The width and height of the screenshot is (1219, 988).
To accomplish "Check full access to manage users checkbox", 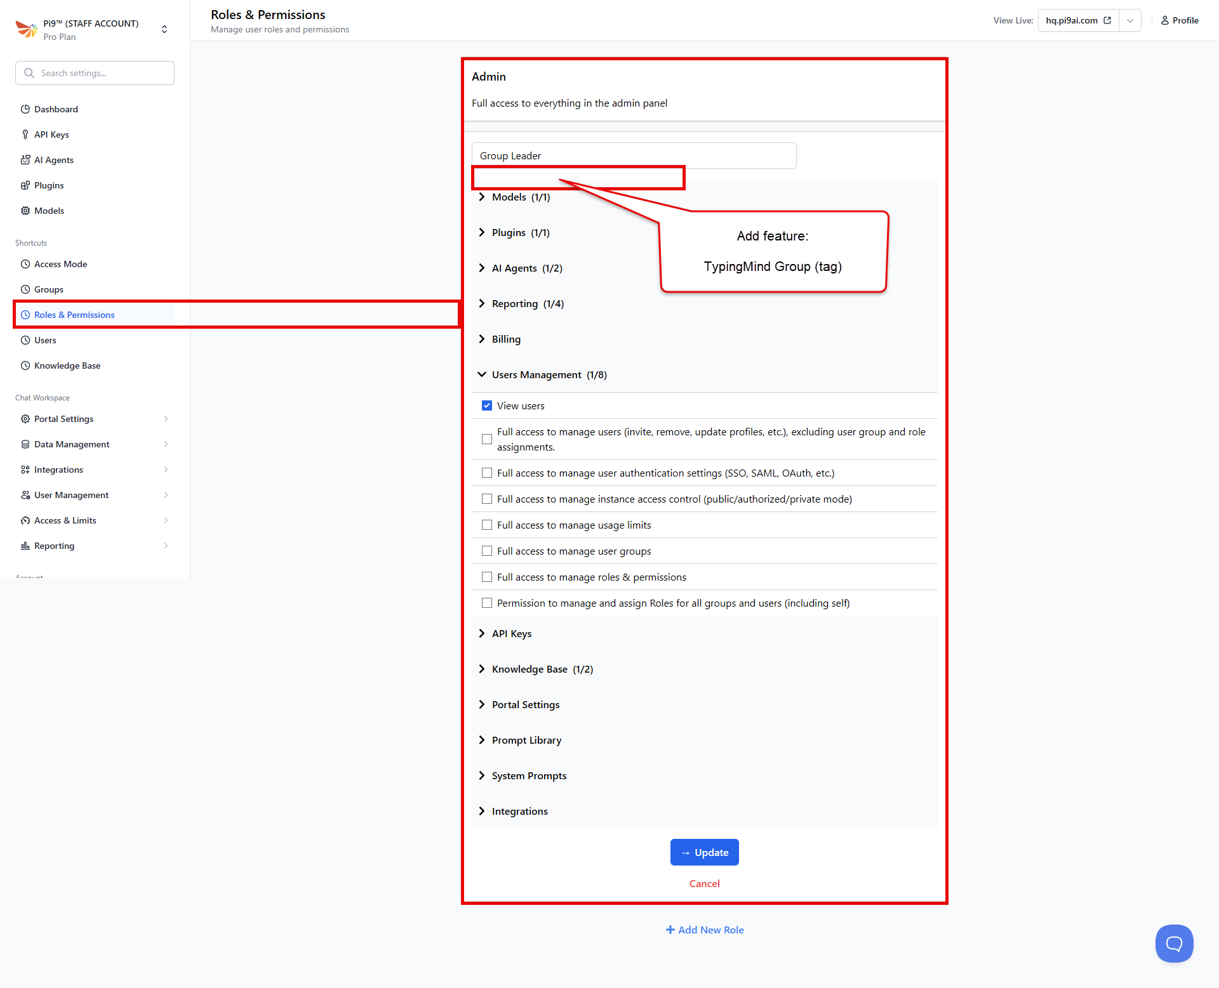I will click(x=487, y=439).
